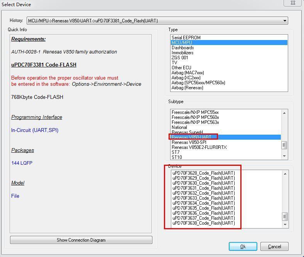Choose Freescale/NXP MPC563x subtype

pyautogui.click(x=226, y=122)
